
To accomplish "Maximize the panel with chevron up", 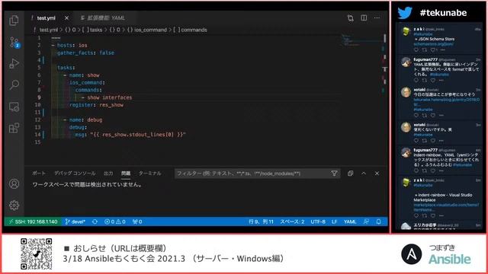I will (x=364, y=174).
